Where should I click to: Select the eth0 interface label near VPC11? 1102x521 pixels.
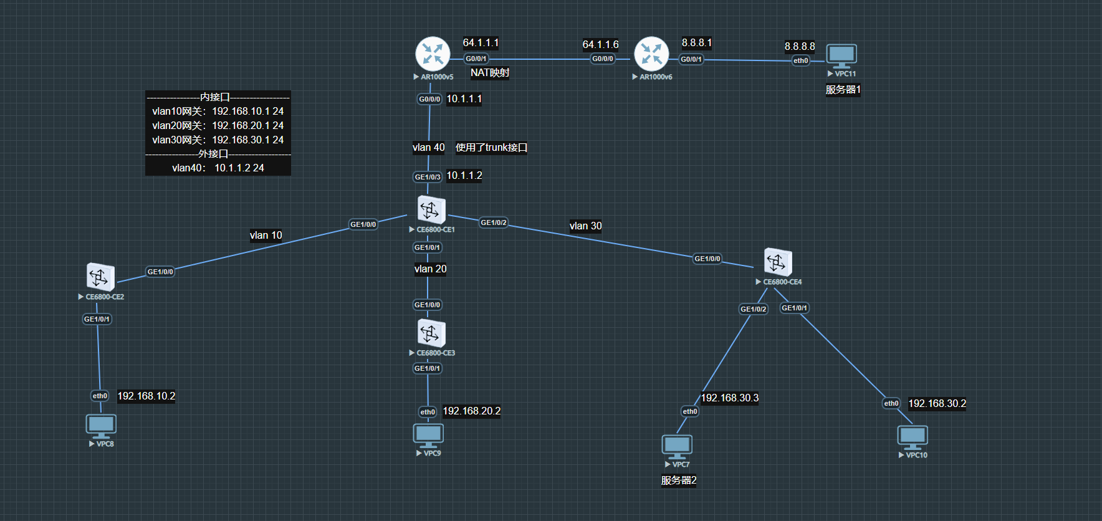800,60
